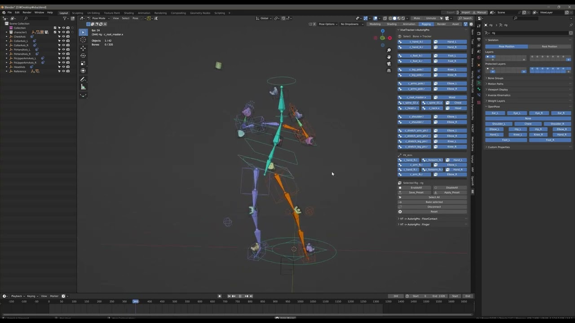Set skeleton to Pose Position
Viewport: 575px width, 323px height.
click(x=506, y=47)
